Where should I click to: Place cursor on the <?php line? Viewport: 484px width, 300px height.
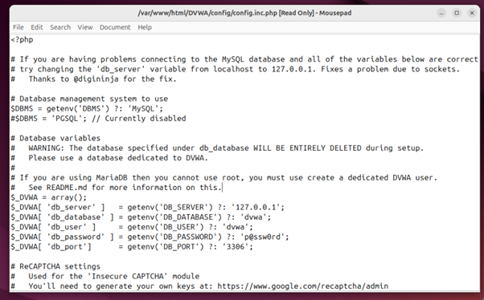(22, 40)
